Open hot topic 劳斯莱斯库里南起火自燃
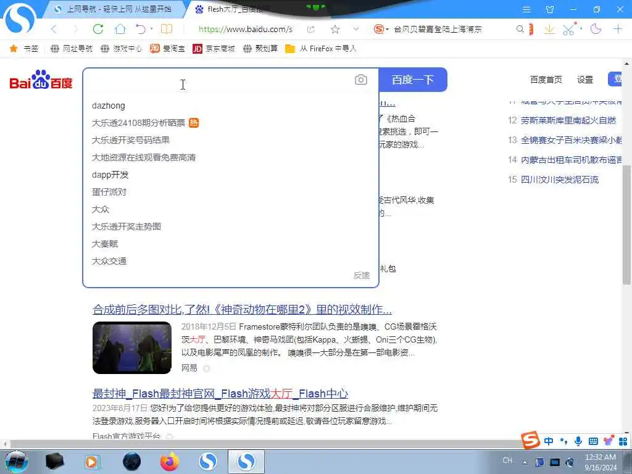This screenshot has height=474, width=632. click(x=568, y=120)
